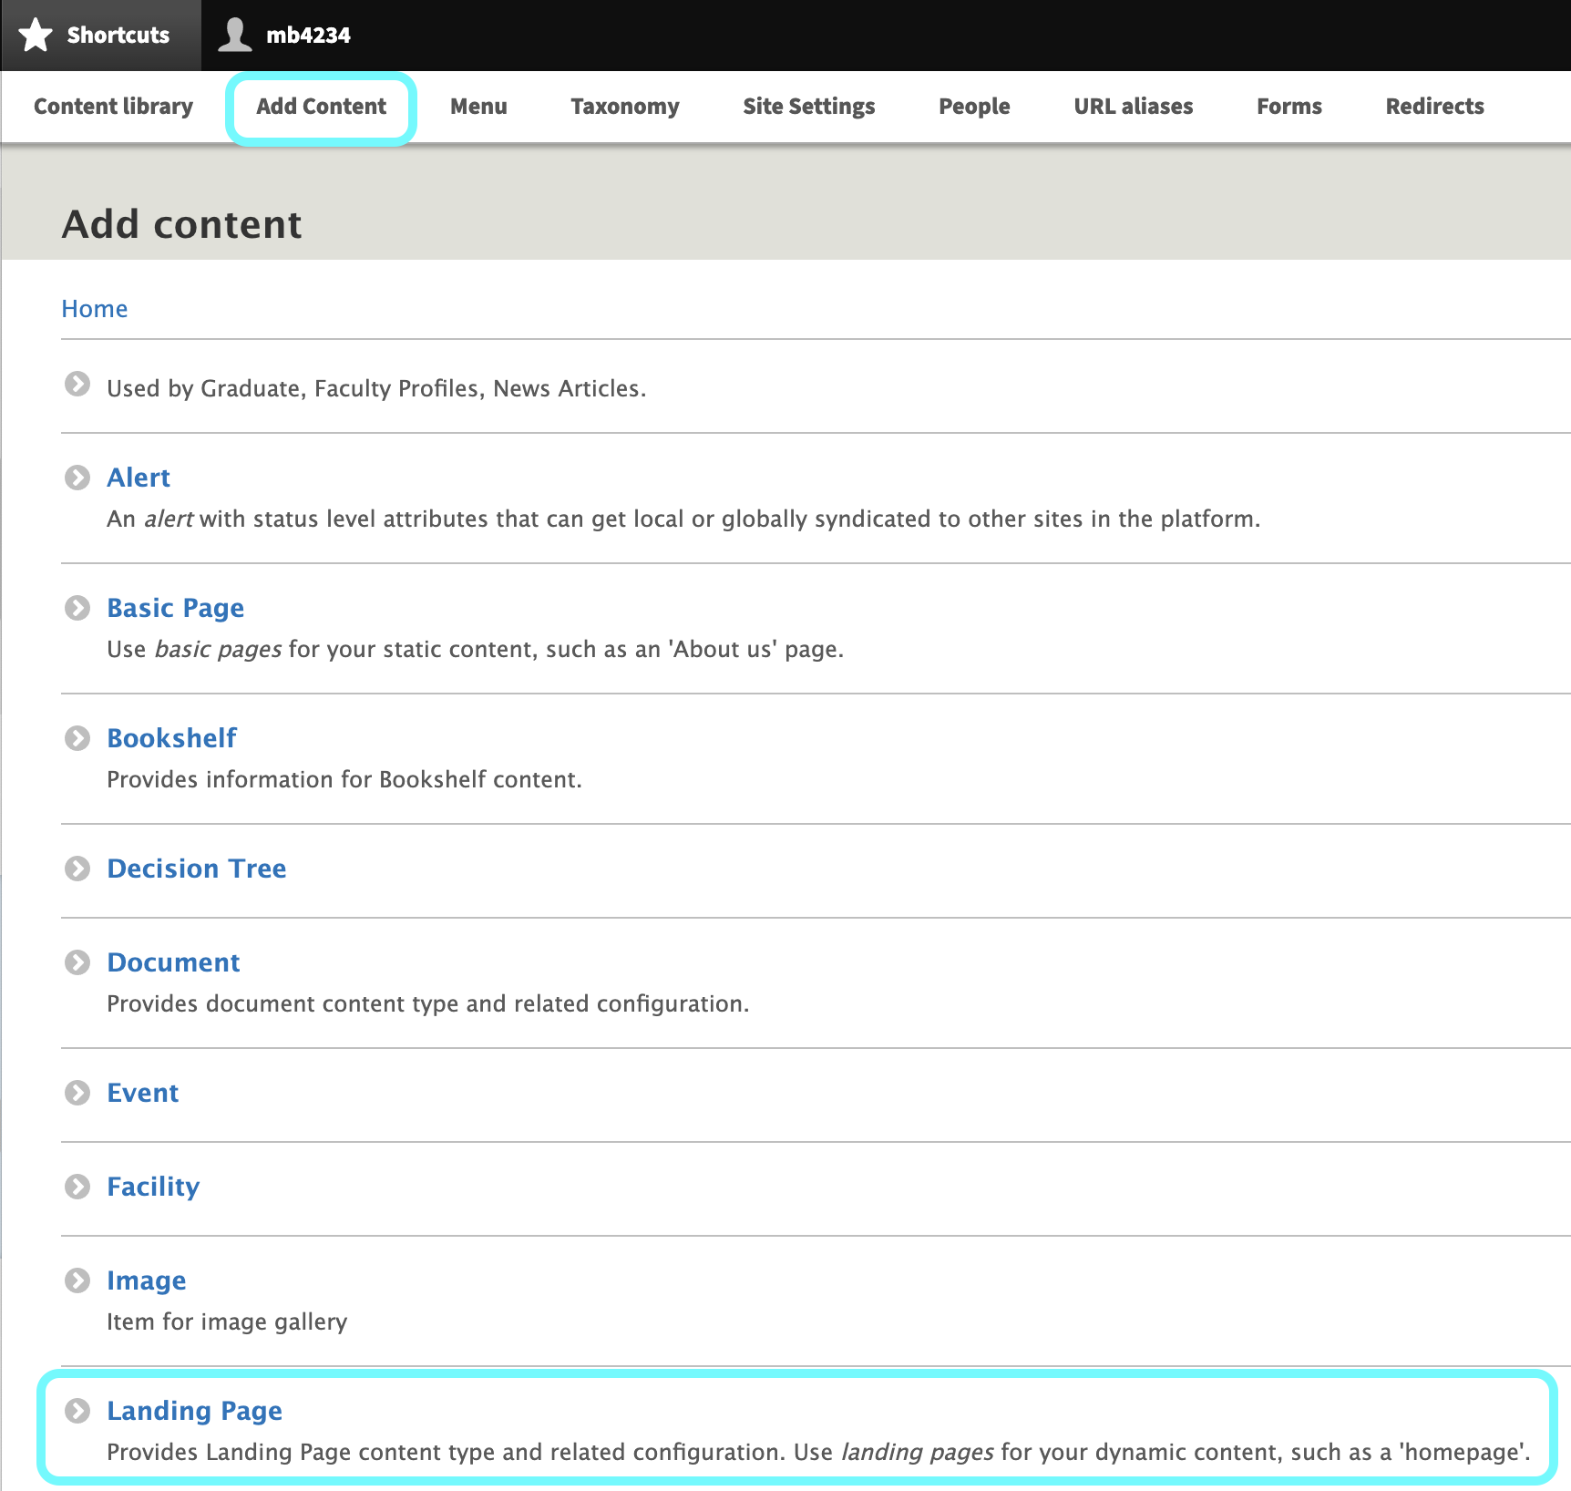Open Site Settings from the toolbar

coord(808,106)
